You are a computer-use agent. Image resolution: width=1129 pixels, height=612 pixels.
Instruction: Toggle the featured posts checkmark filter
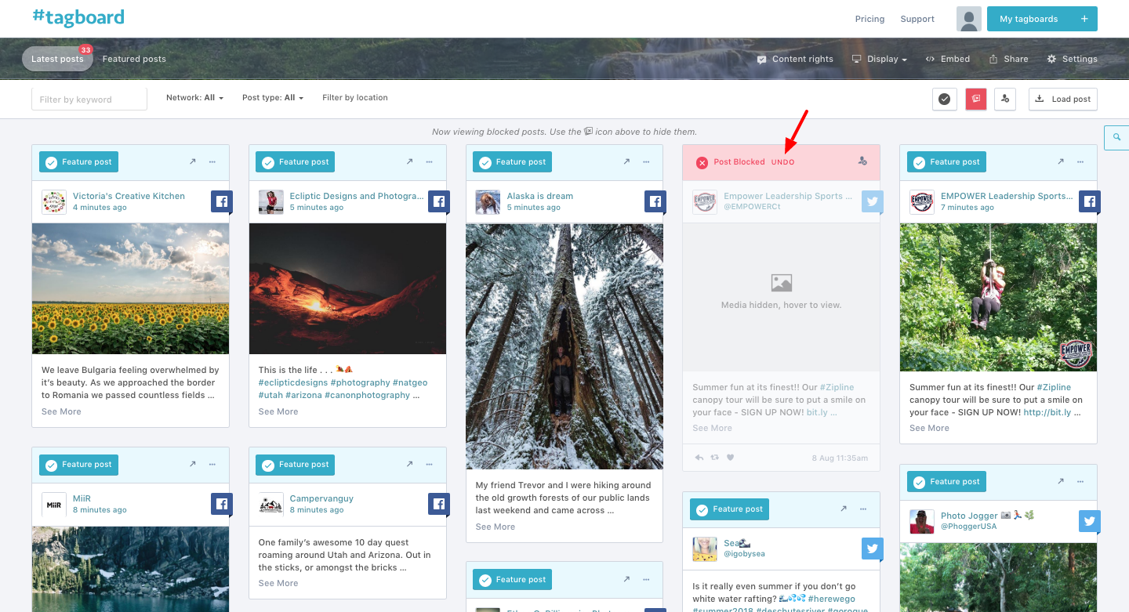(x=945, y=99)
